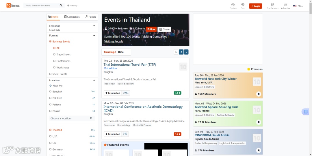Click the translate widget at the right edge
Screen dimensions: 312x156
coord(306,111)
